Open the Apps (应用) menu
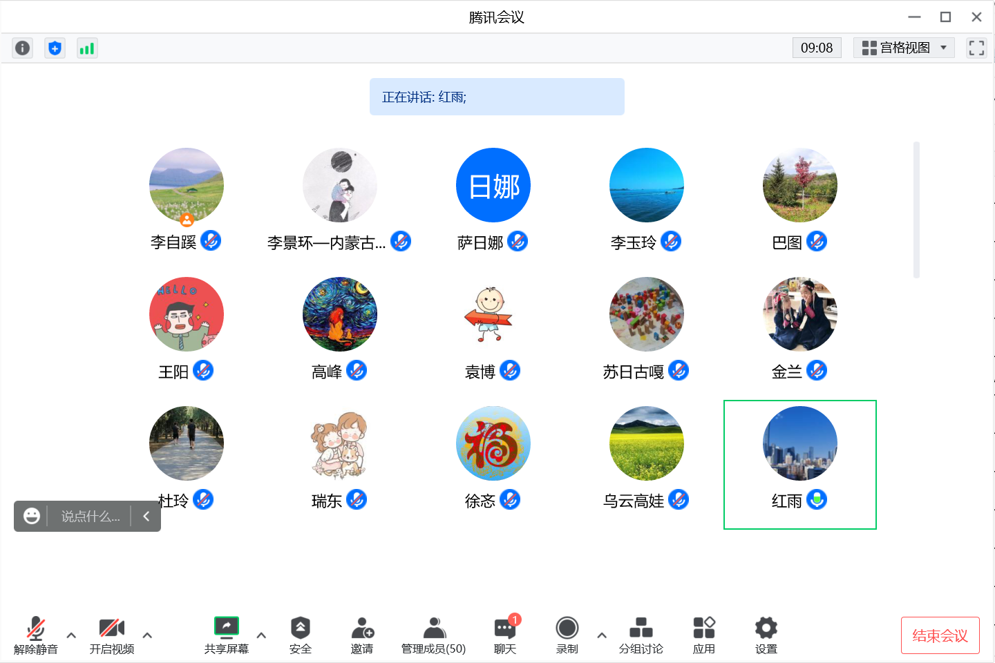The height and width of the screenshot is (663, 995). coord(703,635)
